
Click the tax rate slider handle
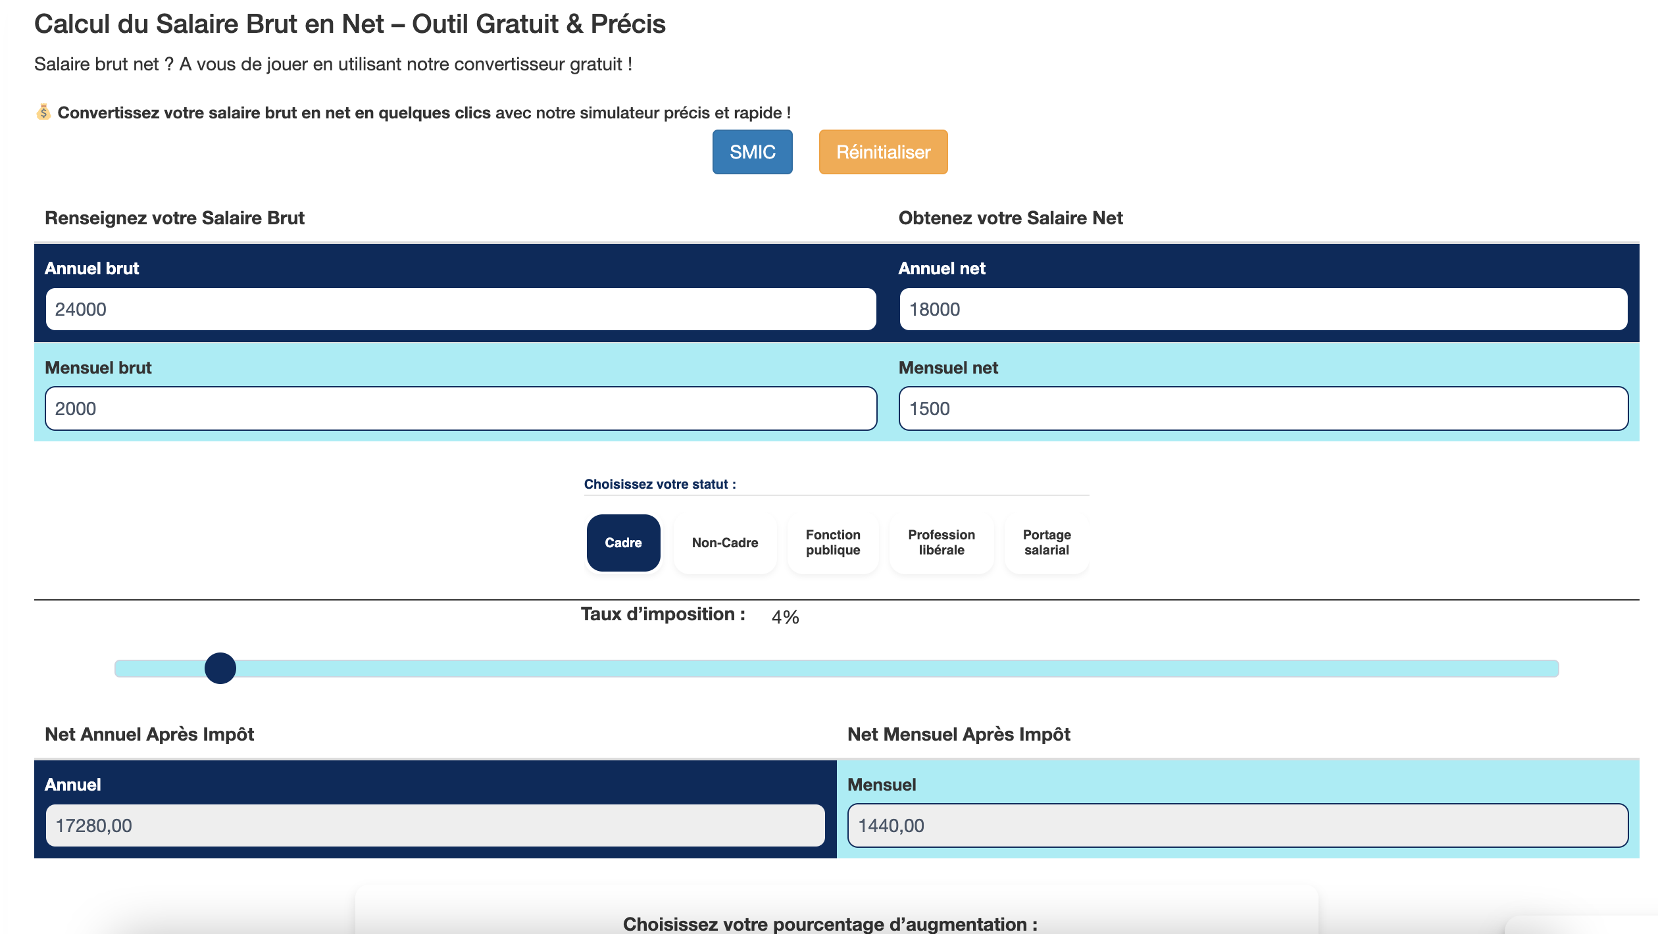[x=220, y=668]
